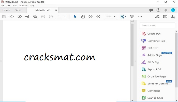Viewport: 178px width, 102px height.
Task: Expand the fit page options arrow
Action: pyautogui.click(x=125, y=17)
